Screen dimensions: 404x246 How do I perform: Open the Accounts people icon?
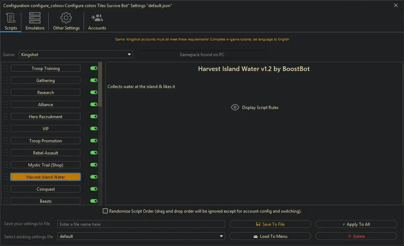97,18
